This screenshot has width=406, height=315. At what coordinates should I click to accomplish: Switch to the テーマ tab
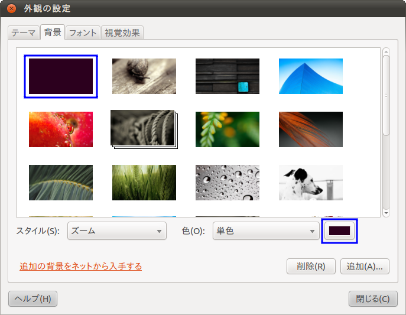coord(24,33)
